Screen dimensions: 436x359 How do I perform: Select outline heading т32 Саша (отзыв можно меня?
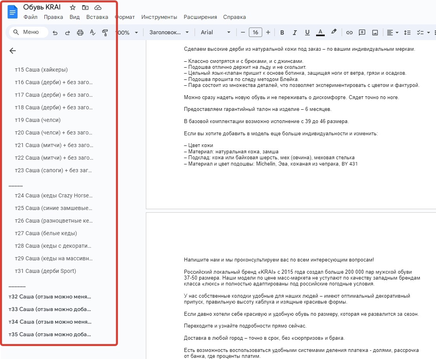pos(50,297)
